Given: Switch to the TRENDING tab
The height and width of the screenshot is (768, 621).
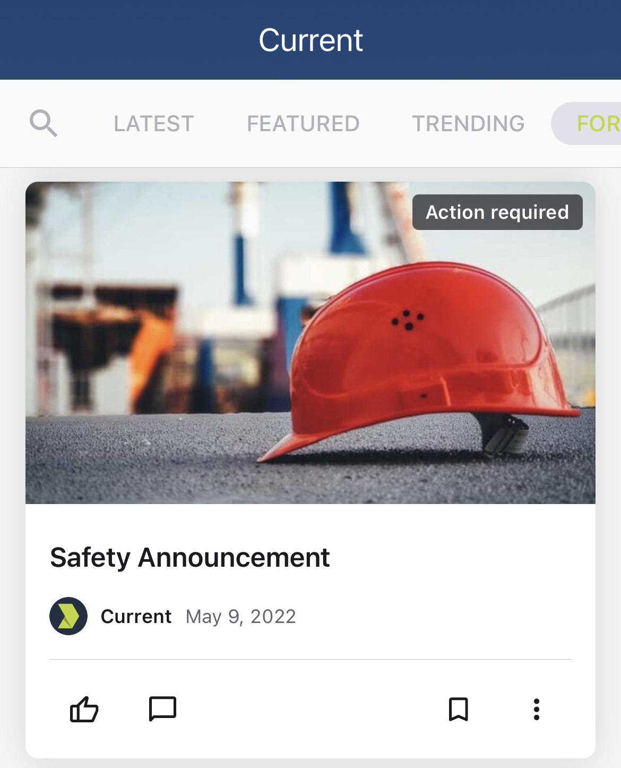Looking at the screenshot, I should tap(468, 124).
